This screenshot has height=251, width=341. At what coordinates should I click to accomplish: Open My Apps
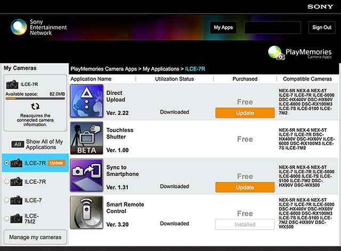point(223,27)
